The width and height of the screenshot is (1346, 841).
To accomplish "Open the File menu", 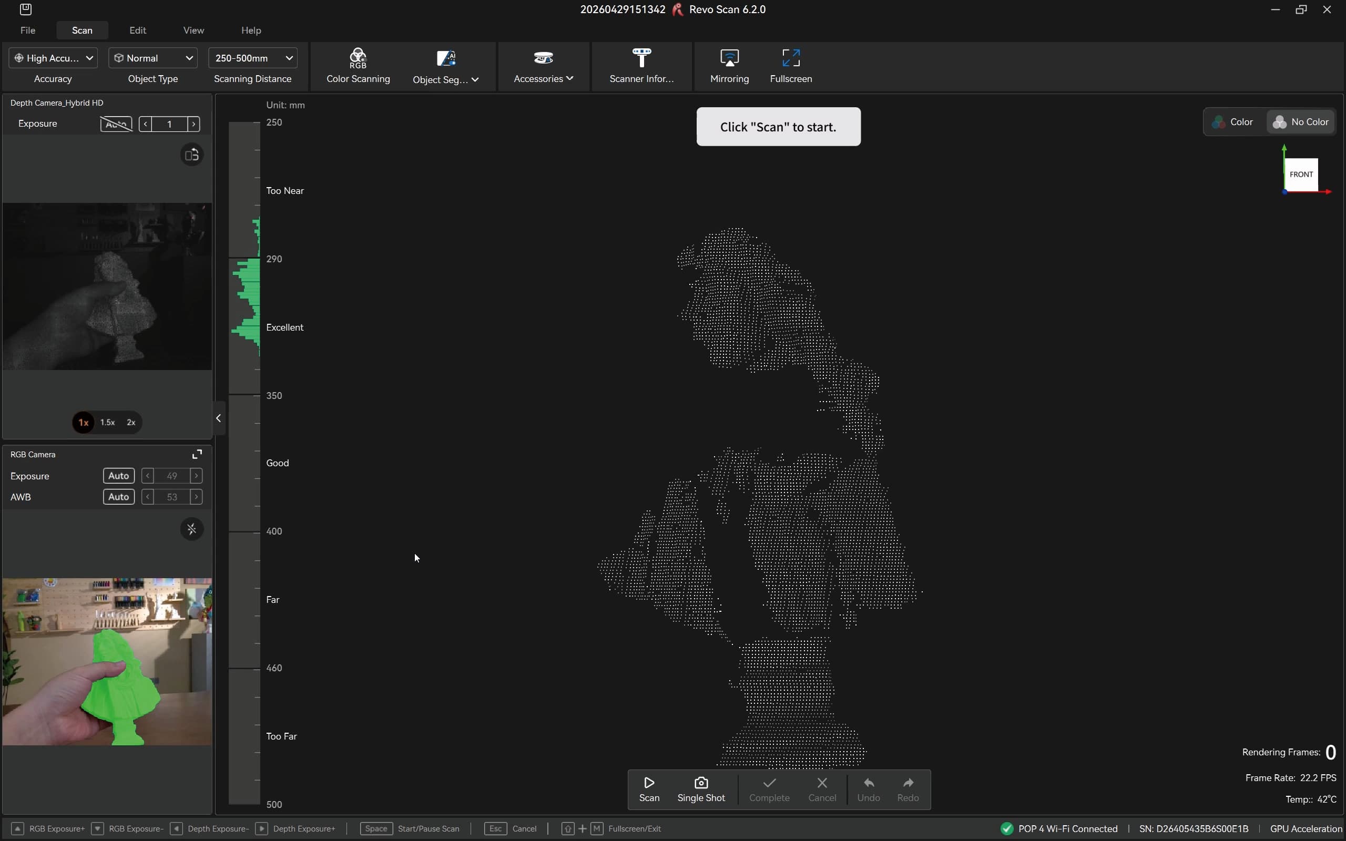I will pos(28,30).
